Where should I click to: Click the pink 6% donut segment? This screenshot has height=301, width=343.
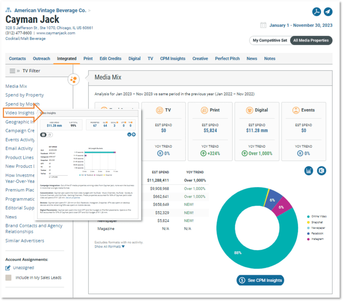point(282,207)
